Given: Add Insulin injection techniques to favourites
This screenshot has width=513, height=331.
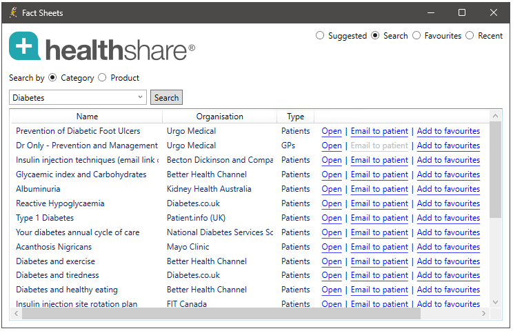Looking at the screenshot, I should click(x=448, y=160).
